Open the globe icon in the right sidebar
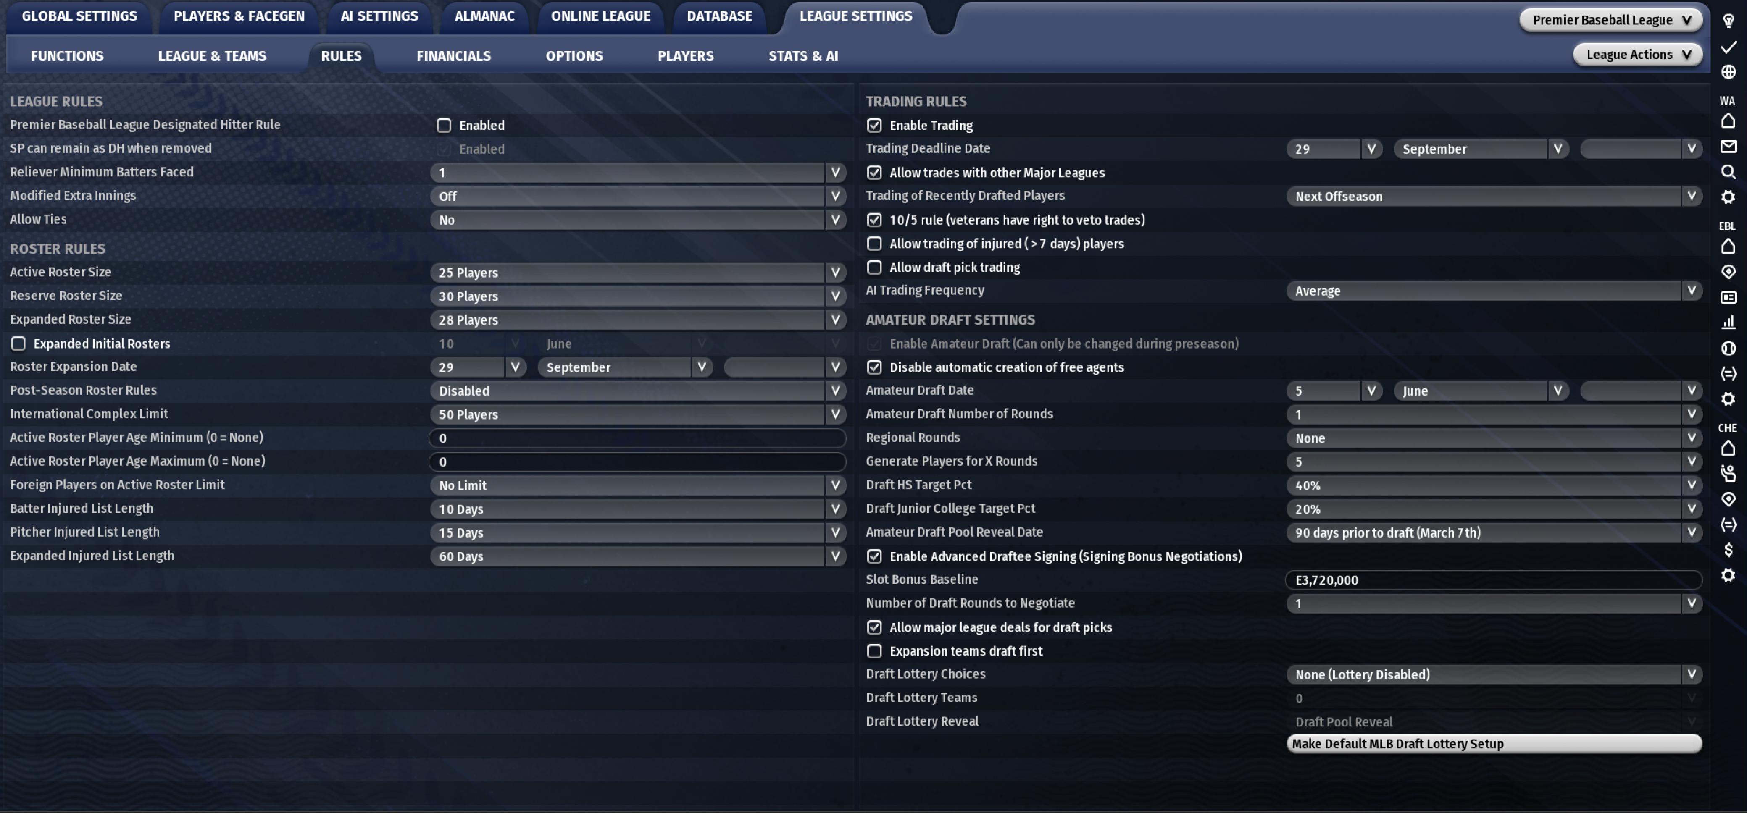This screenshot has height=813, width=1747. pos(1728,72)
